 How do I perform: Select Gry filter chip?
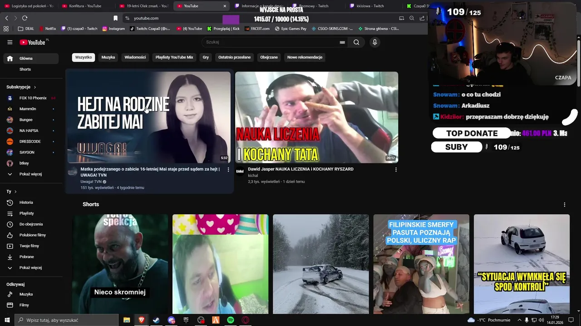pyautogui.click(x=206, y=58)
